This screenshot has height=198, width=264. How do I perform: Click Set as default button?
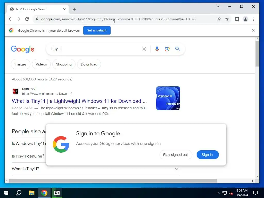pos(97,30)
